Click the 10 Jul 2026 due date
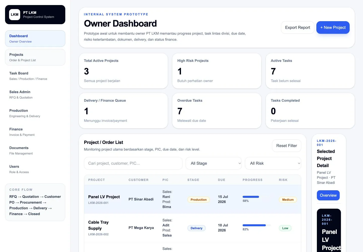The height and width of the screenshot is (252, 363). click(223, 228)
